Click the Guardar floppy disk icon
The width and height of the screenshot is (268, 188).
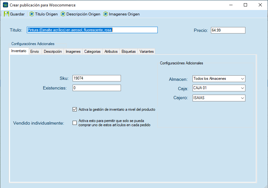(6, 14)
